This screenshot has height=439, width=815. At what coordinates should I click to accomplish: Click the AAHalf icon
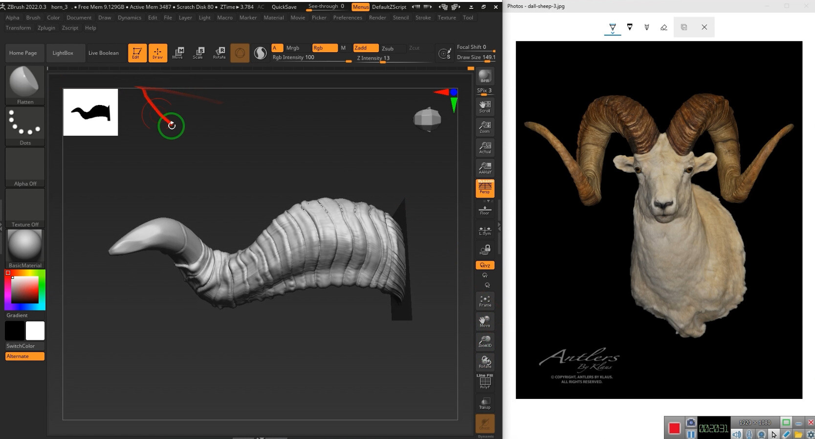point(485,168)
